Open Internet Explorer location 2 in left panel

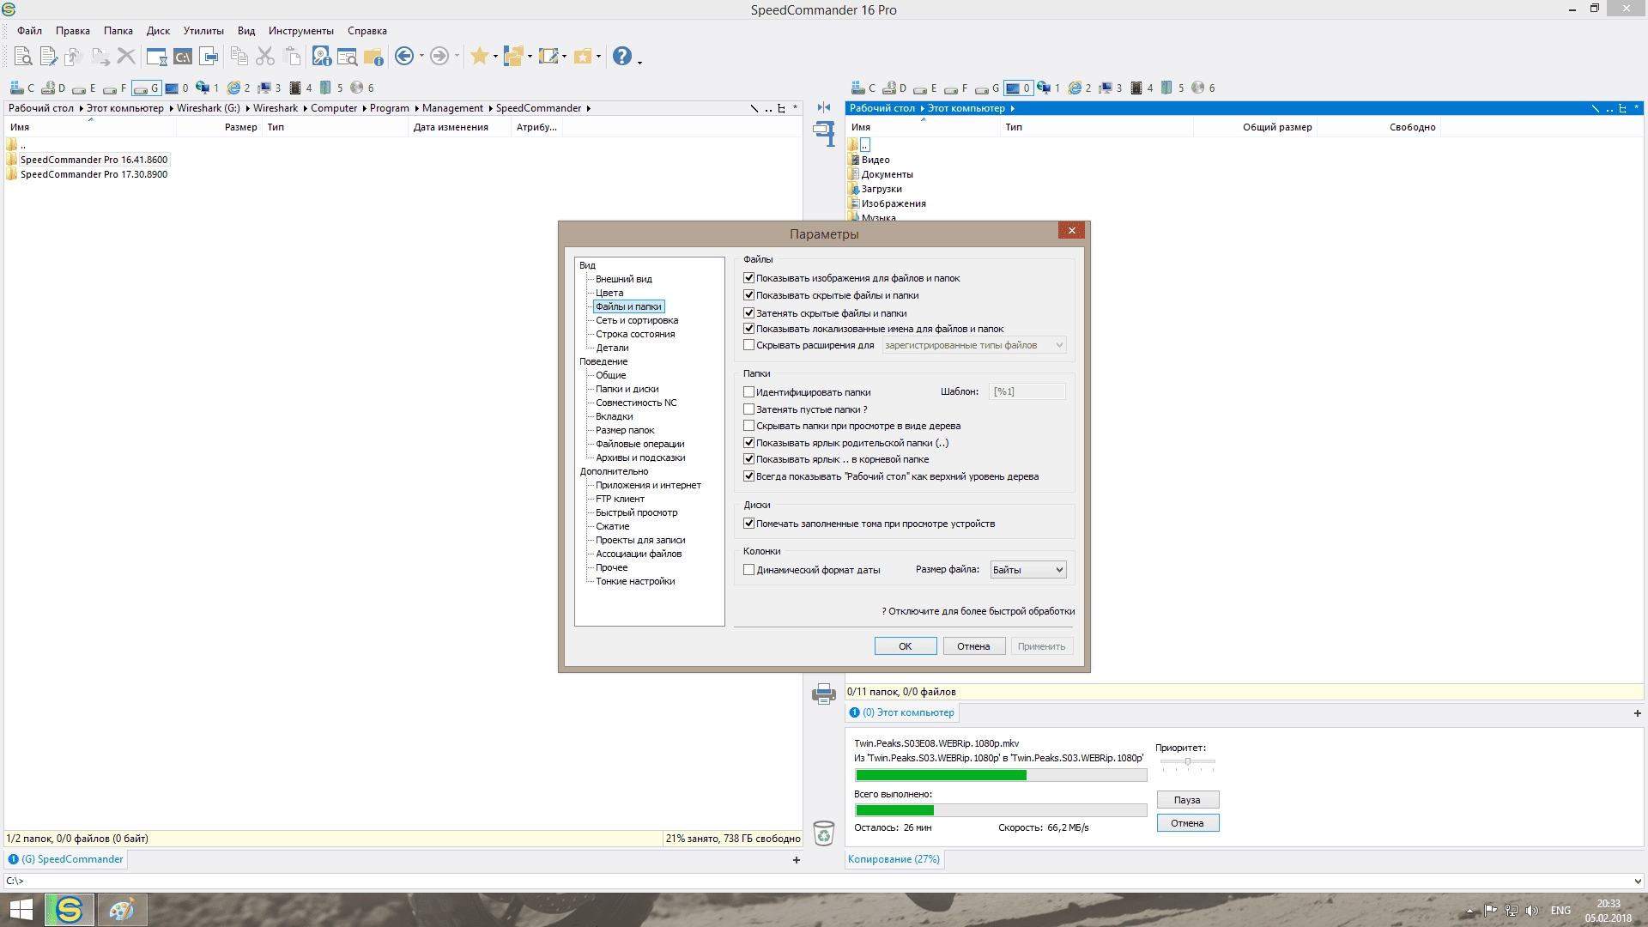(239, 88)
